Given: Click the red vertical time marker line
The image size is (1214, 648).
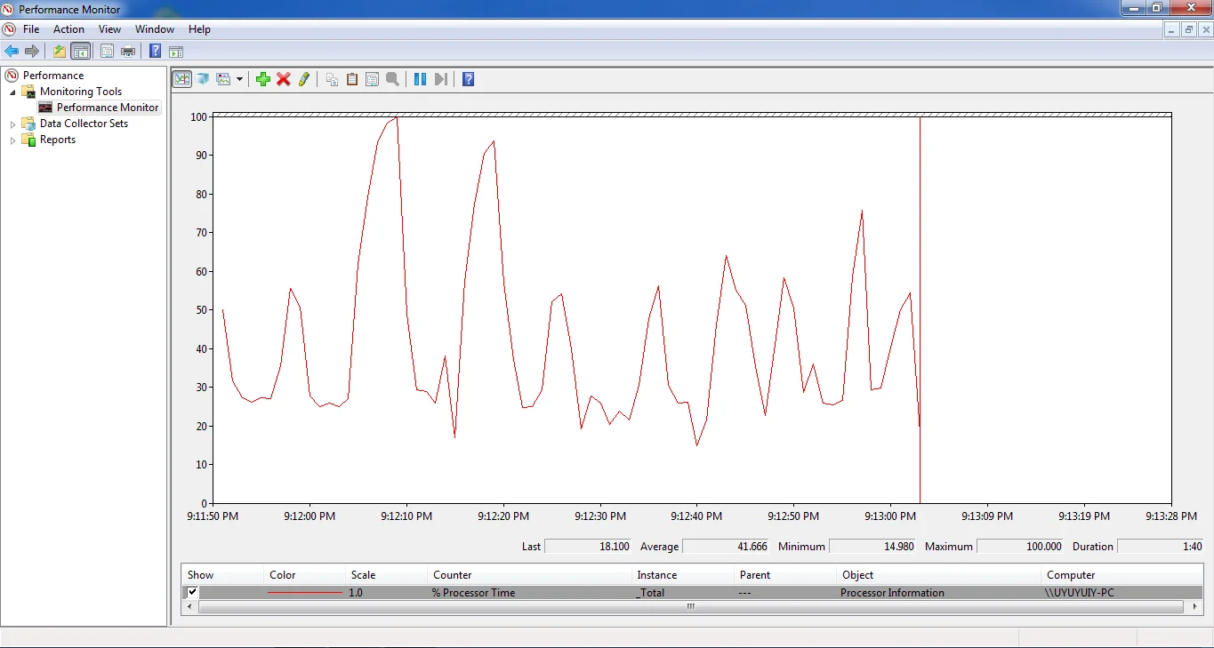Looking at the screenshot, I should point(920,309).
